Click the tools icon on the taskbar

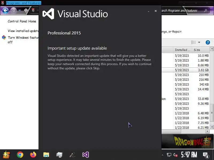click(72, 155)
